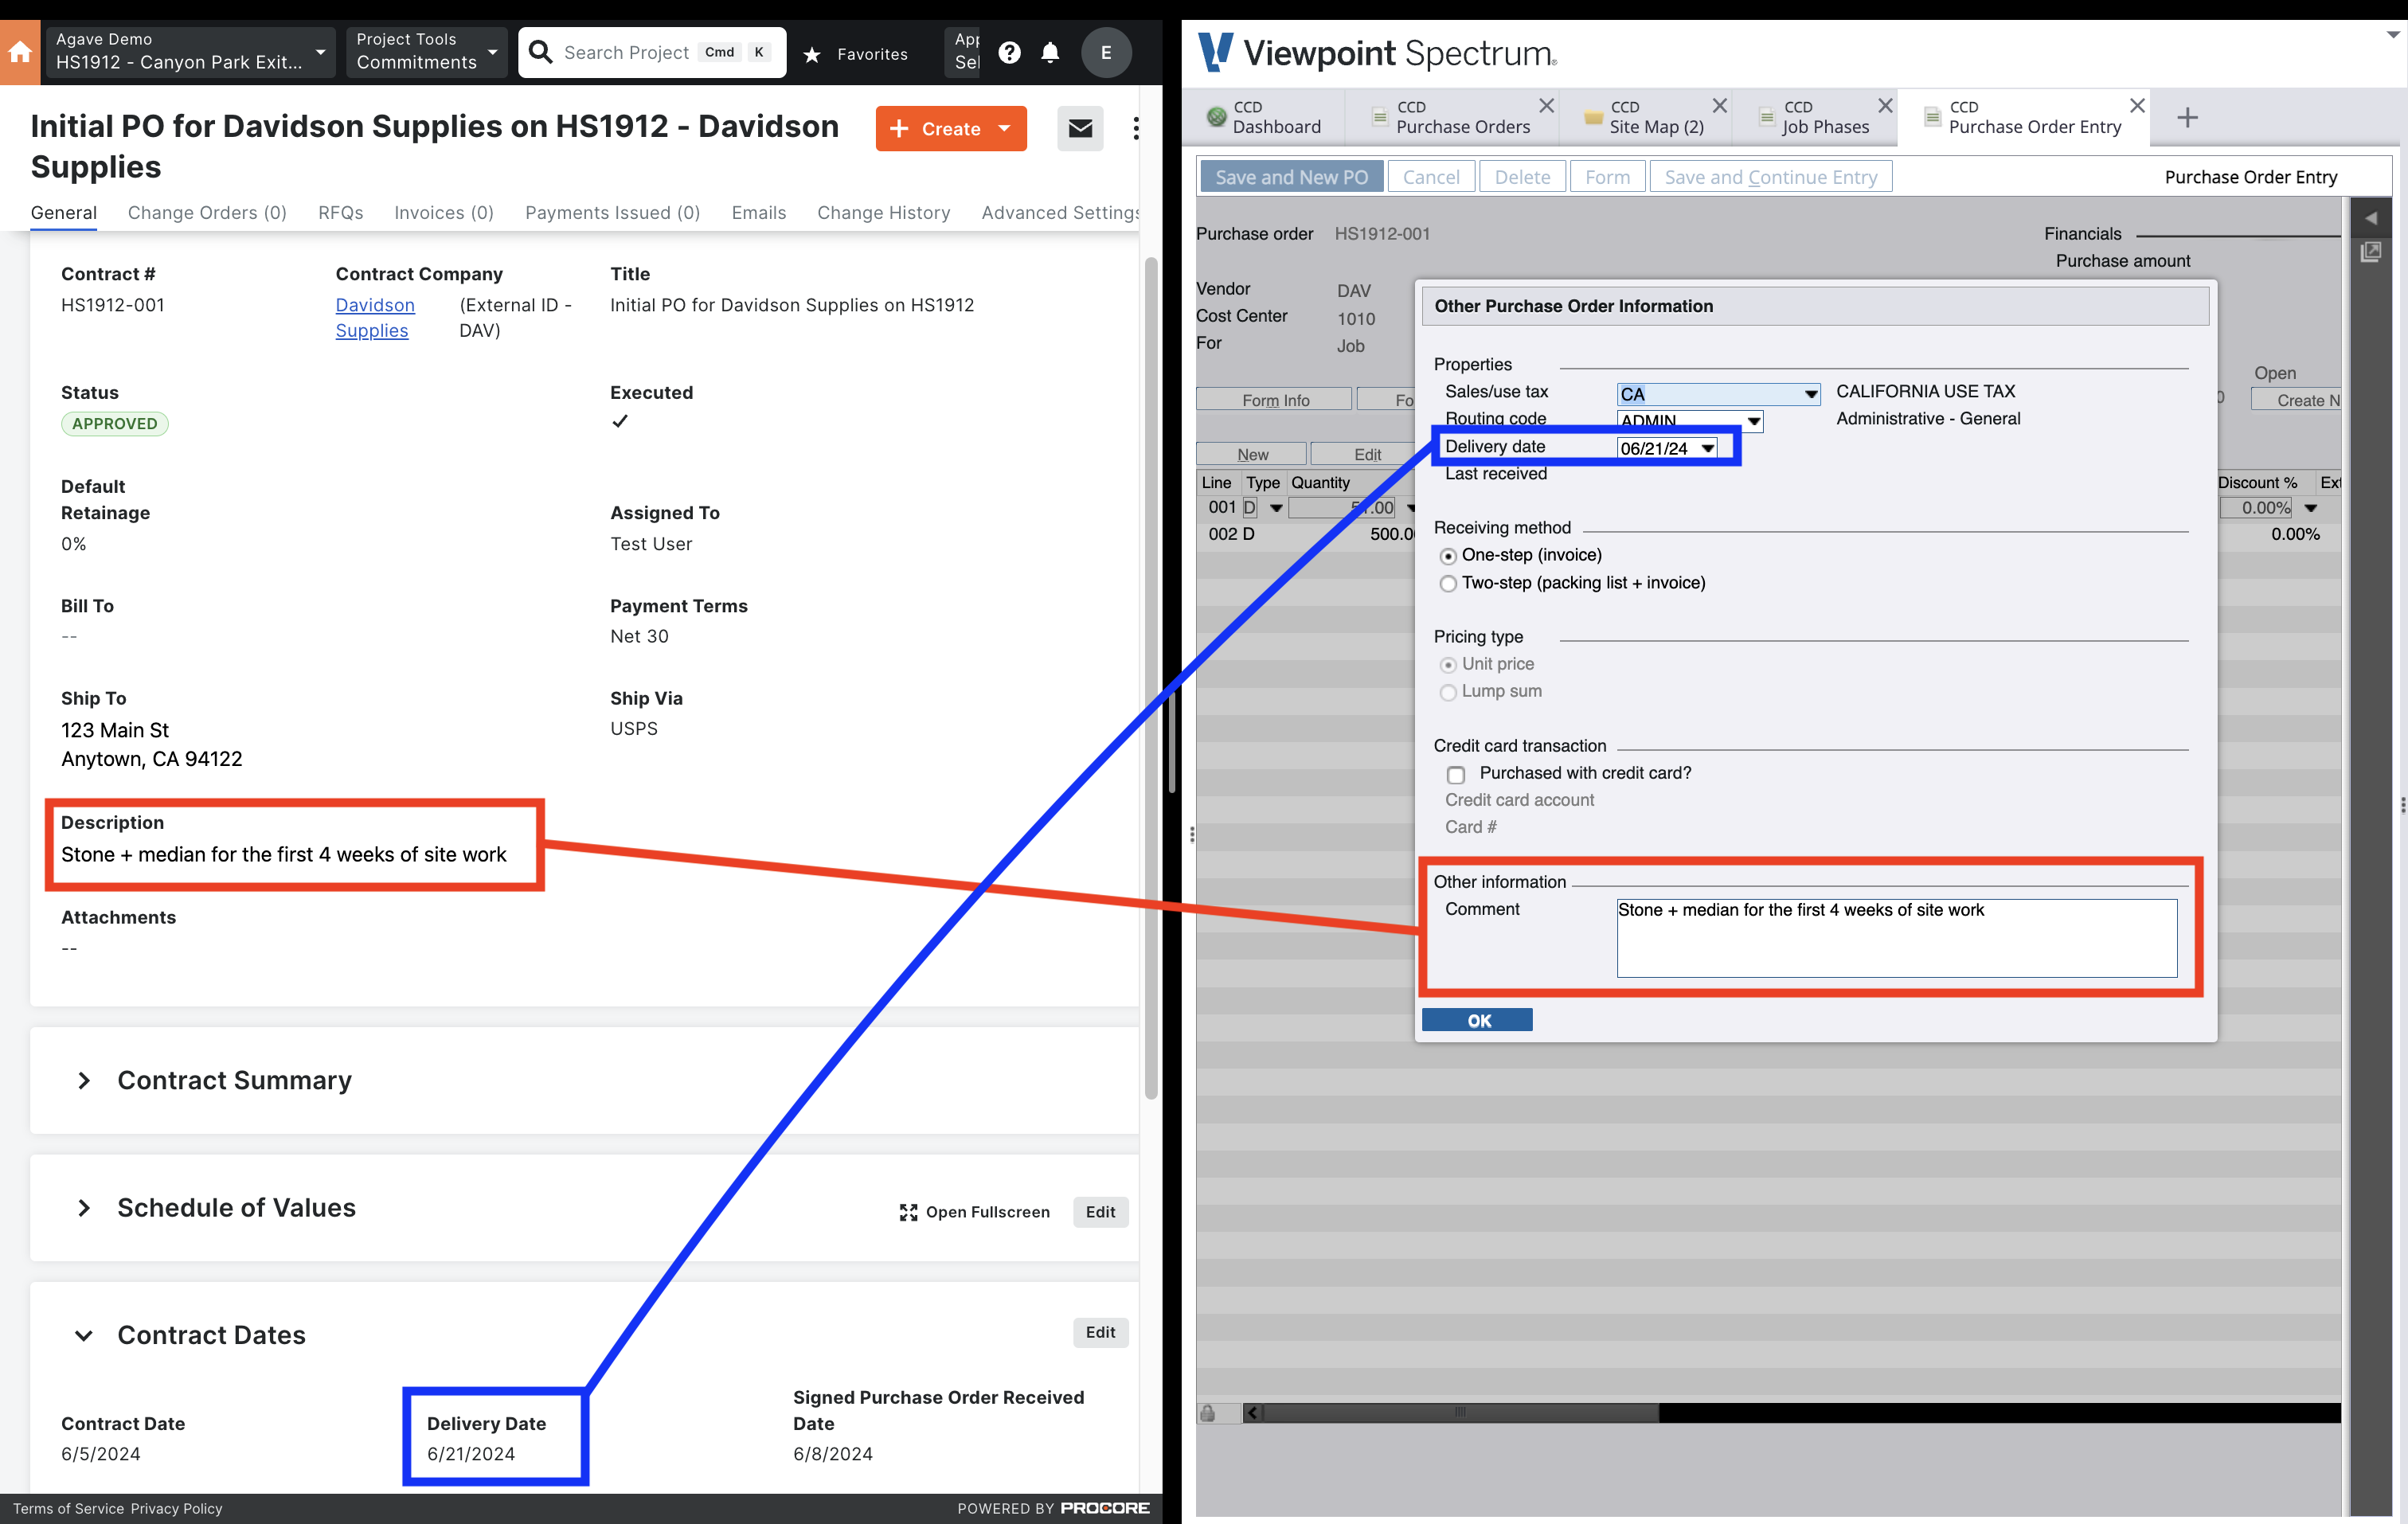Open Project Tools Commitments dropdown

427,52
